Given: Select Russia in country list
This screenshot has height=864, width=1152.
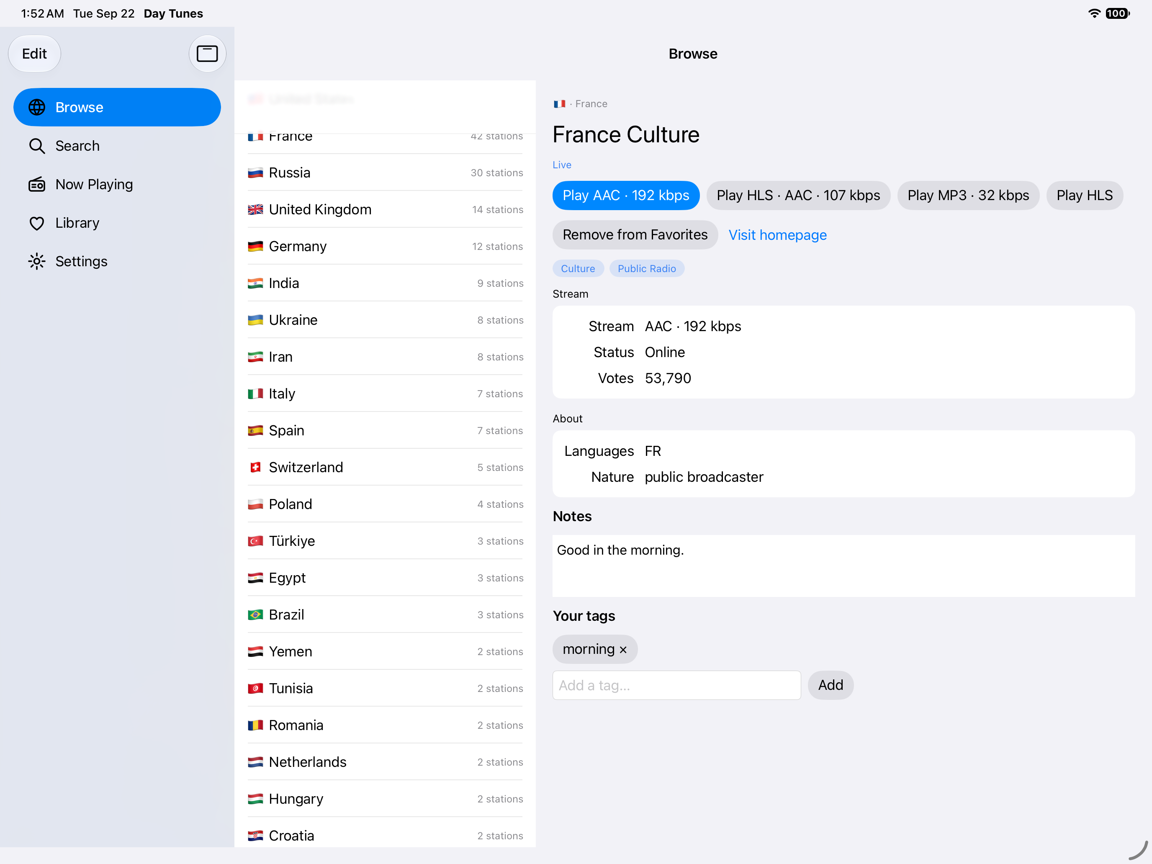Looking at the screenshot, I should coord(385,172).
